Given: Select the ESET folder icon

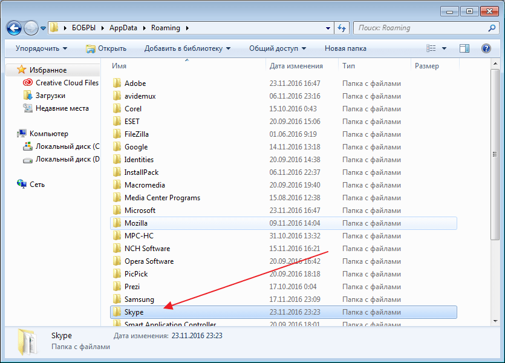Looking at the screenshot, I should click(x=117, y=122).
